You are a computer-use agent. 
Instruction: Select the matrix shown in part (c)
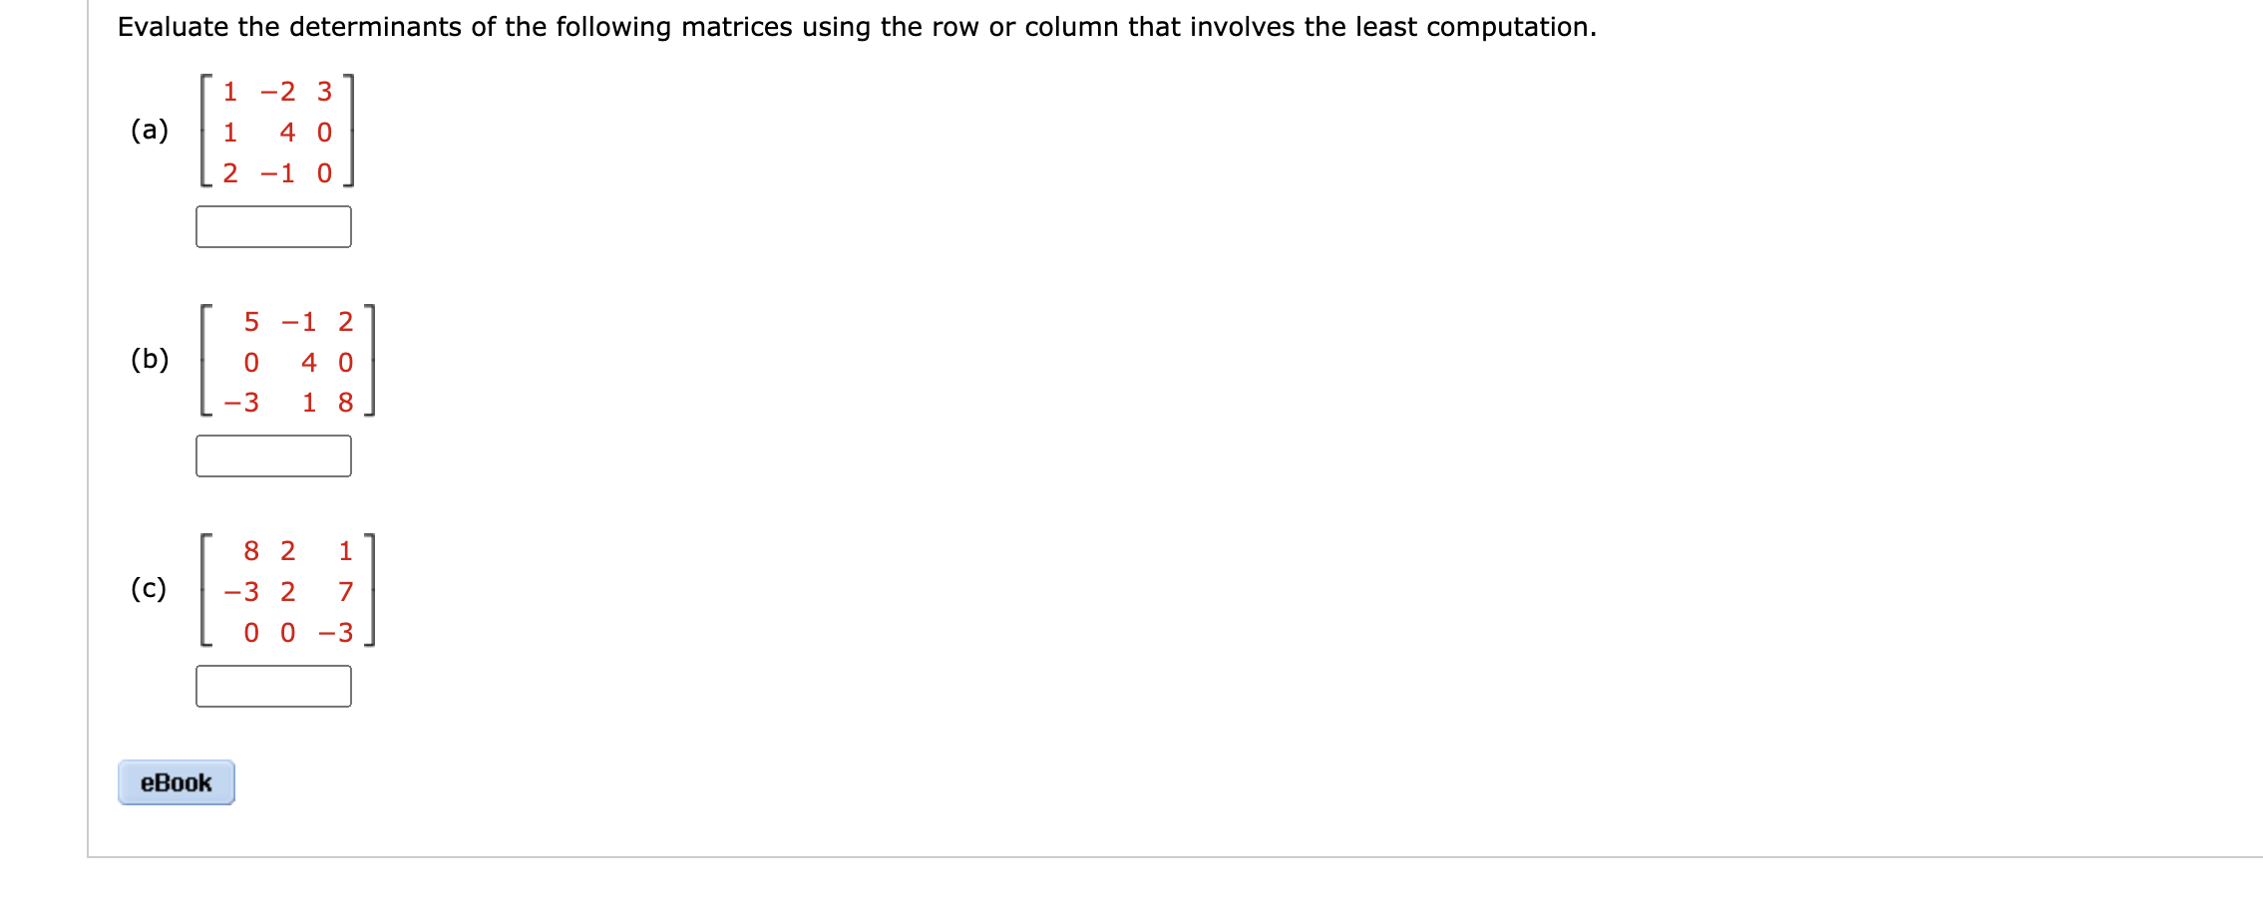click(x=289, y=588)
